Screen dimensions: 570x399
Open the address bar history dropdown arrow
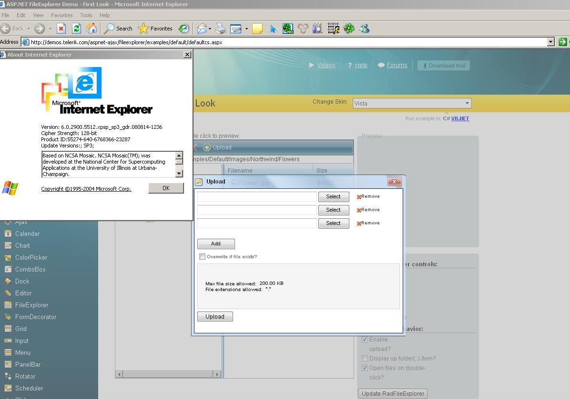point(551,42)
